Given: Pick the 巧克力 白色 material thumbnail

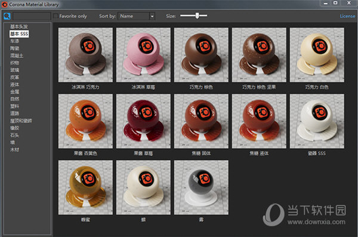Looking at the screenshot, I should click(x=317, y=55).
